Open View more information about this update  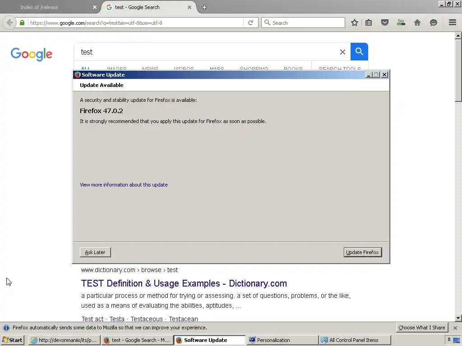coord(124,185)
